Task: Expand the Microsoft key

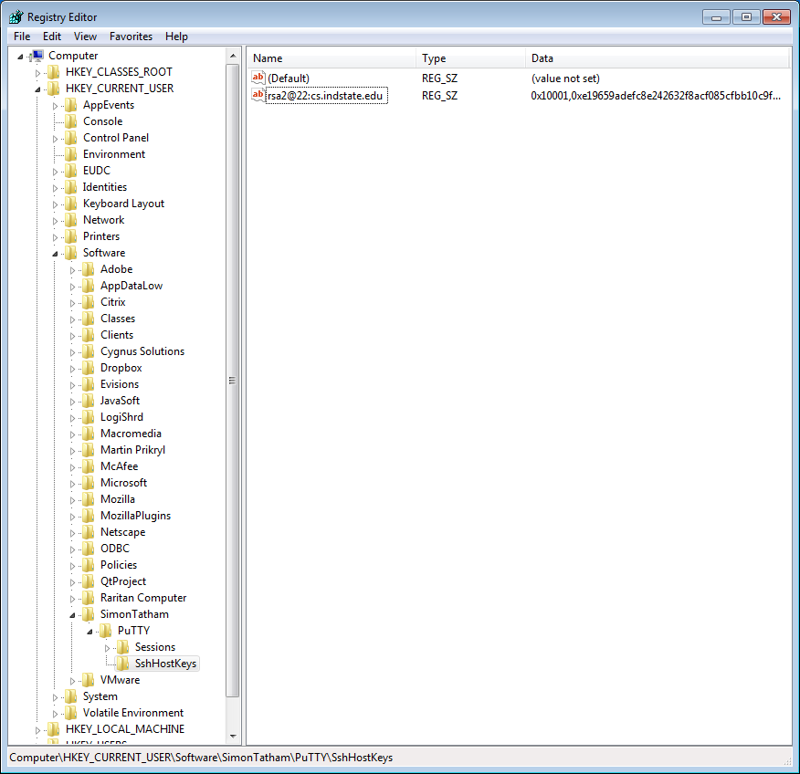Action: (x=72, y=484)
